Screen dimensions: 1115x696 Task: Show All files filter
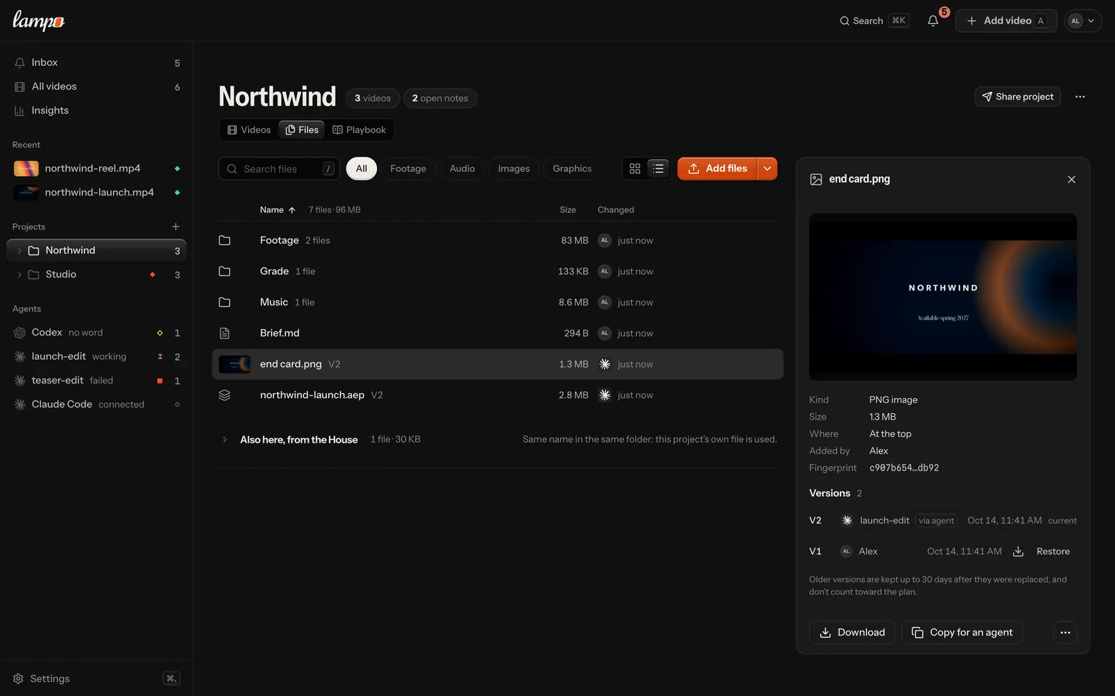point(361,168)
